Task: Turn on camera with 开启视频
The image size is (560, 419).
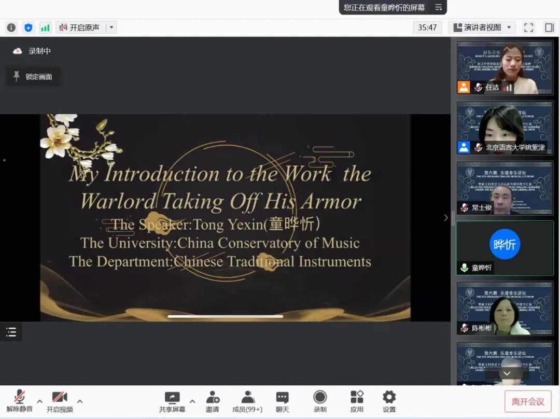Action: [x=60, y=401]
